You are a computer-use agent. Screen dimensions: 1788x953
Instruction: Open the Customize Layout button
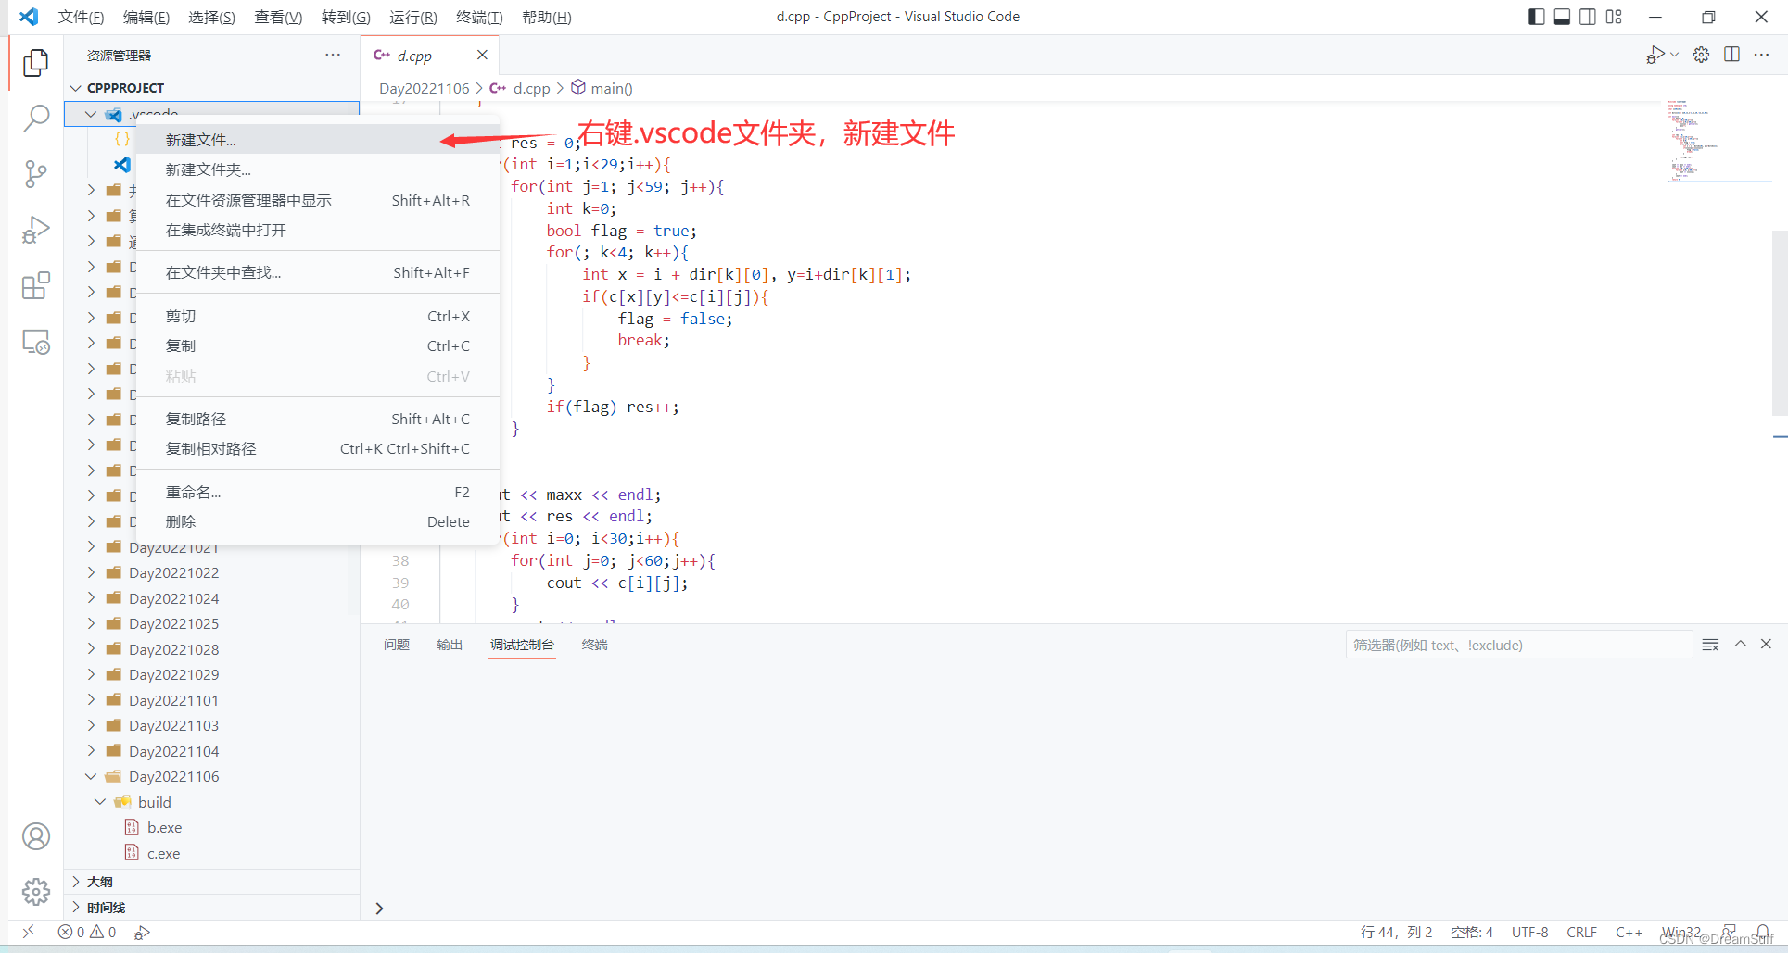point(1614,17)
